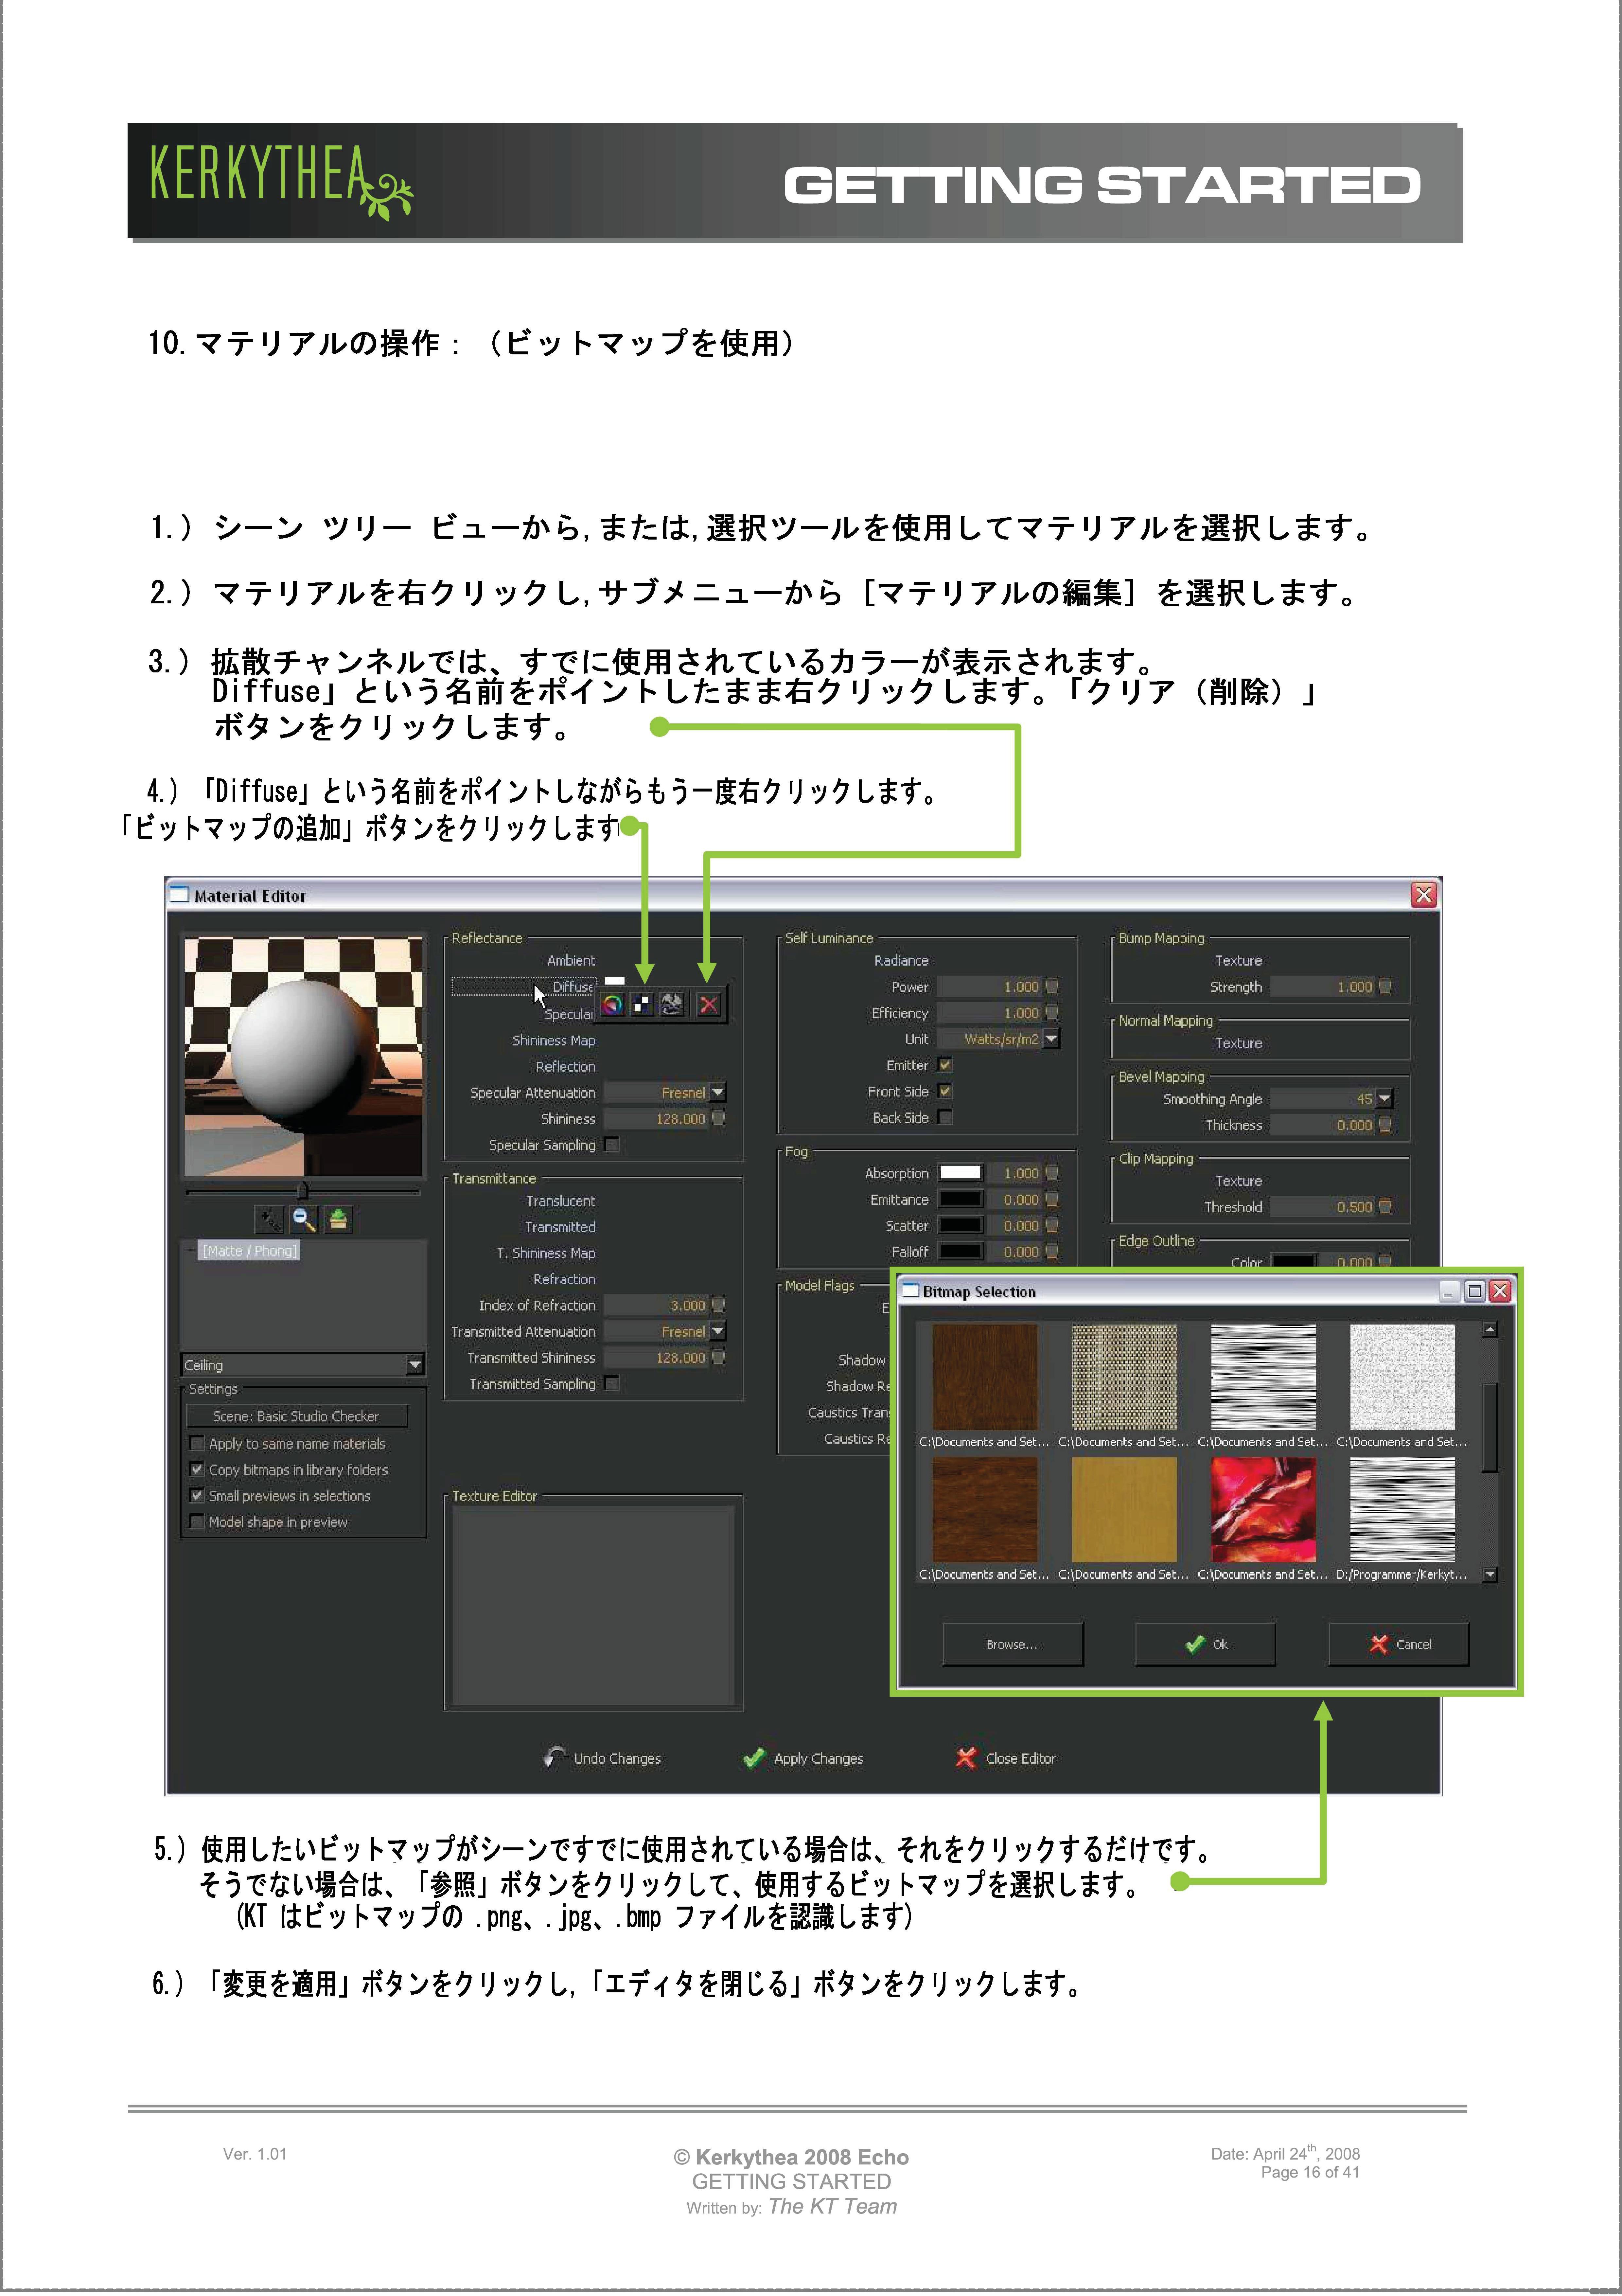The width and height of the screenshot is (1622, 2296).
Task: Check Apply to same name materials
Action: (197, 1443)
